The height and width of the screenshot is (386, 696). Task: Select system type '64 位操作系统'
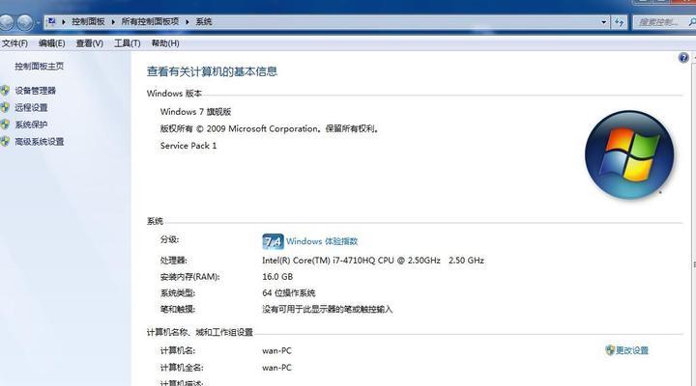point(288,293)
